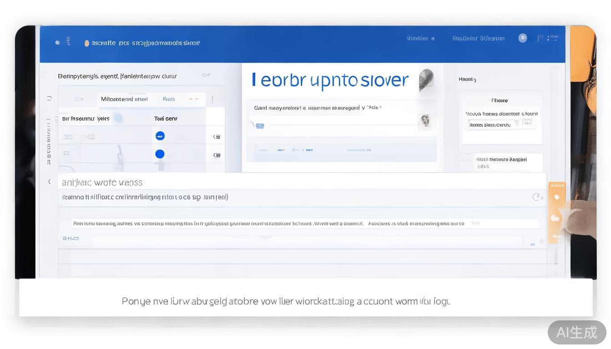Image resolution: width=611 pixels, height=349 pixels.
Task: Click the orange swatch panel on right edge
Action: click(557, 209)
